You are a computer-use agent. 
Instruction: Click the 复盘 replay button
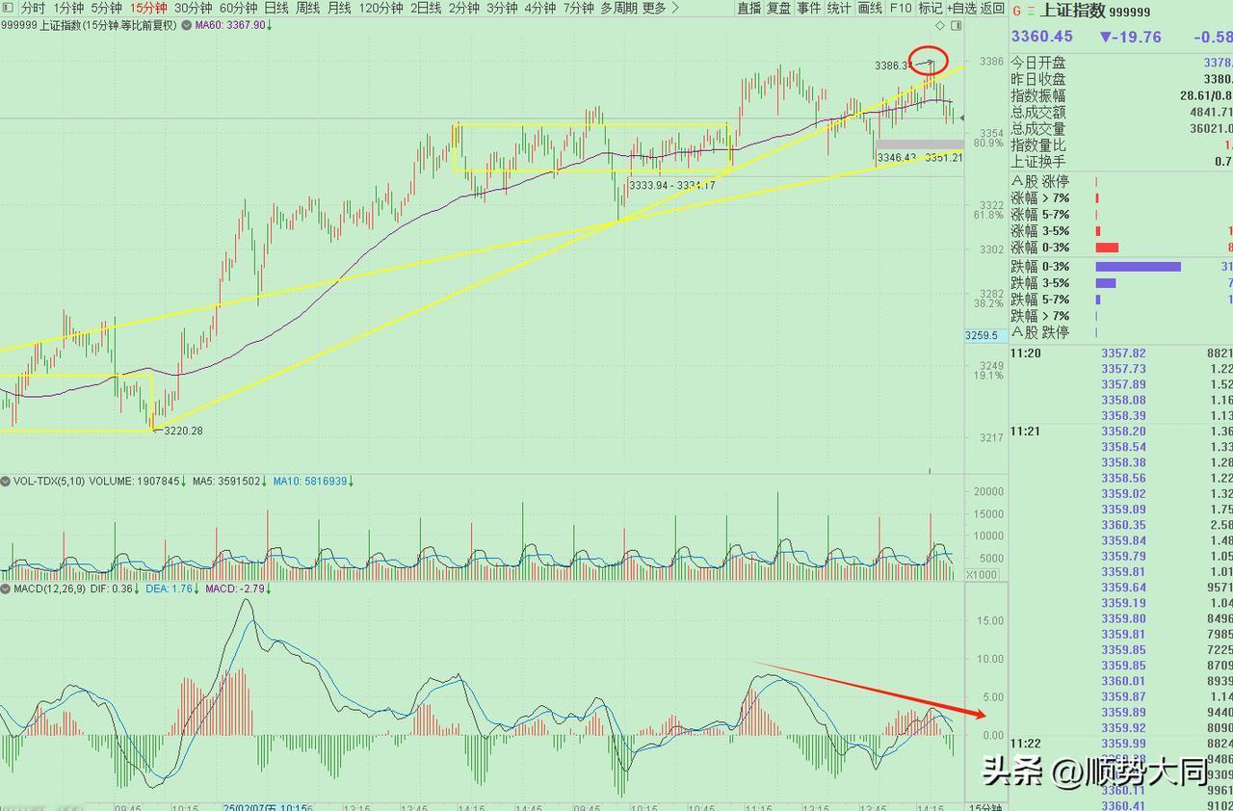[x=779, y=8]
